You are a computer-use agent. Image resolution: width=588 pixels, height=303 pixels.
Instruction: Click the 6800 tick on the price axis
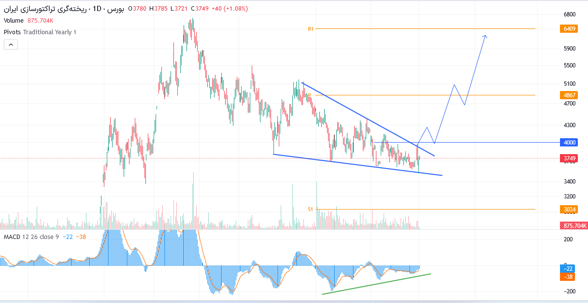(x=570, y=14)
